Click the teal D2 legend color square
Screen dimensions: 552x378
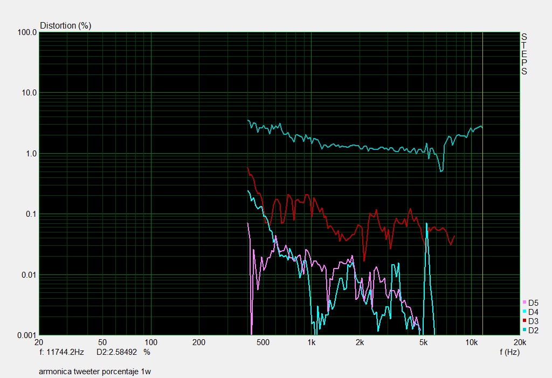(525, 331)
